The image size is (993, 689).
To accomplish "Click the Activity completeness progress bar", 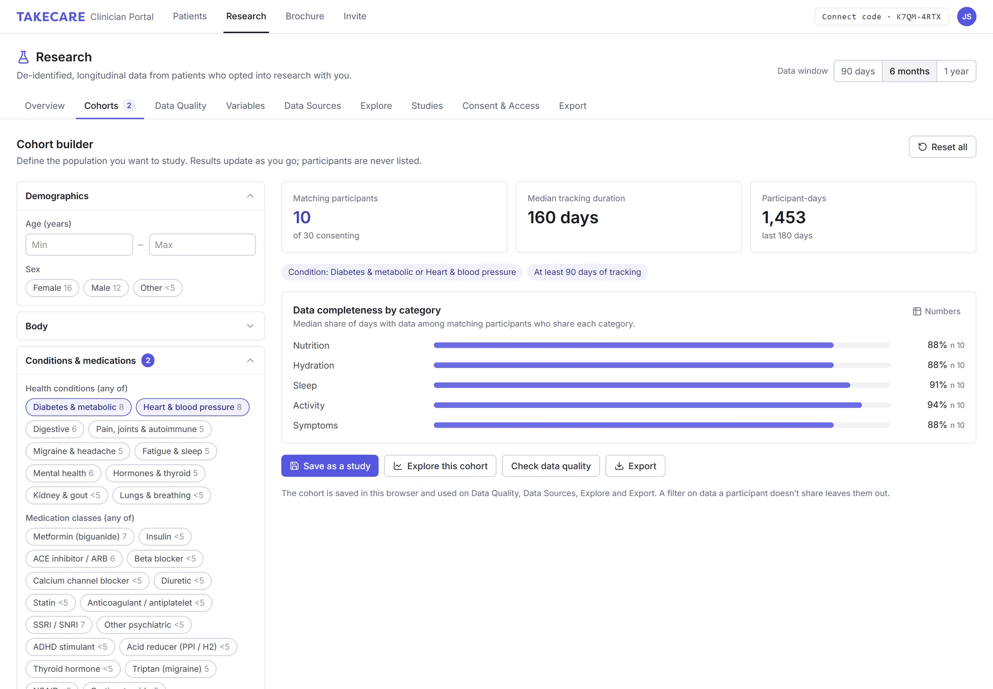I will click(662, 405).
